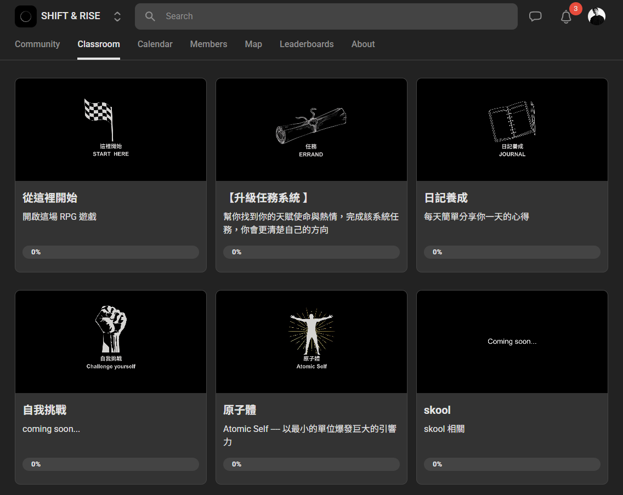Open the chat messages icon
The width and height of the screenshot is (623, 495).
pos(535,16)
